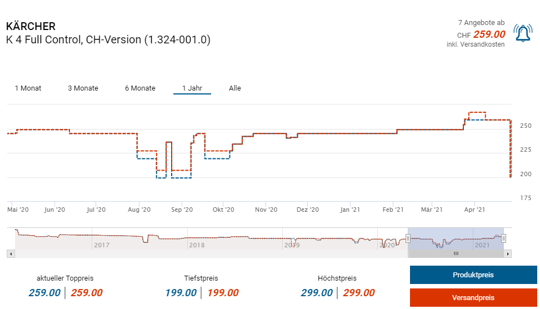Click the price alert bell icon
Screen dimensions: 540x309
point(523,34)
